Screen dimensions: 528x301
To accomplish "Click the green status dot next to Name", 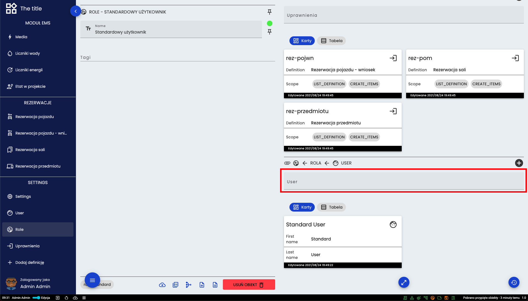I will [270, 23].
